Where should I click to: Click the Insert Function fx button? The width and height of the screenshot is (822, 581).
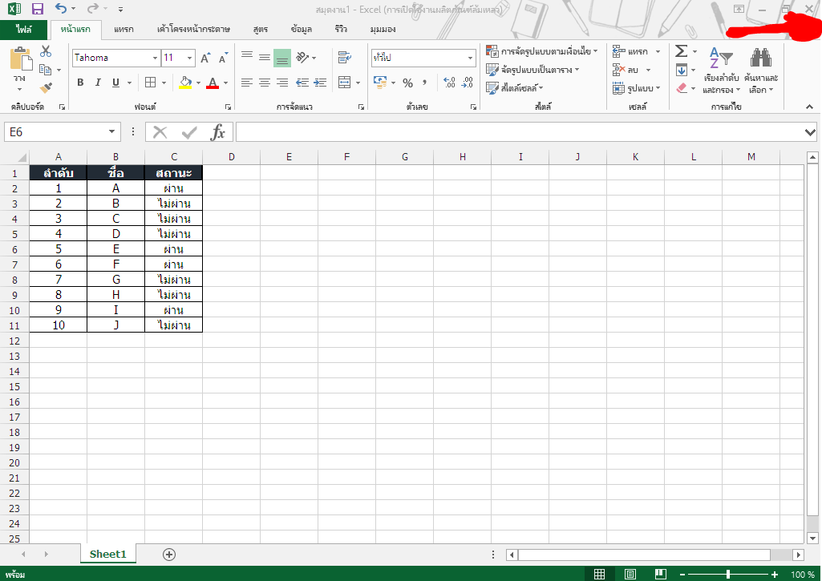tap(217, 132)
